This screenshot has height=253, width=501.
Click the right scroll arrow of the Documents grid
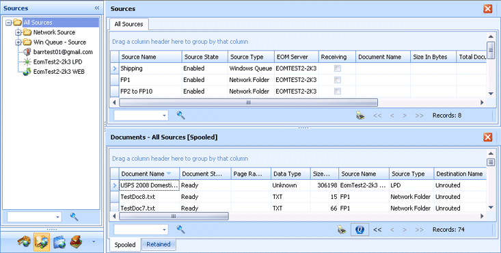click(482, 216)
